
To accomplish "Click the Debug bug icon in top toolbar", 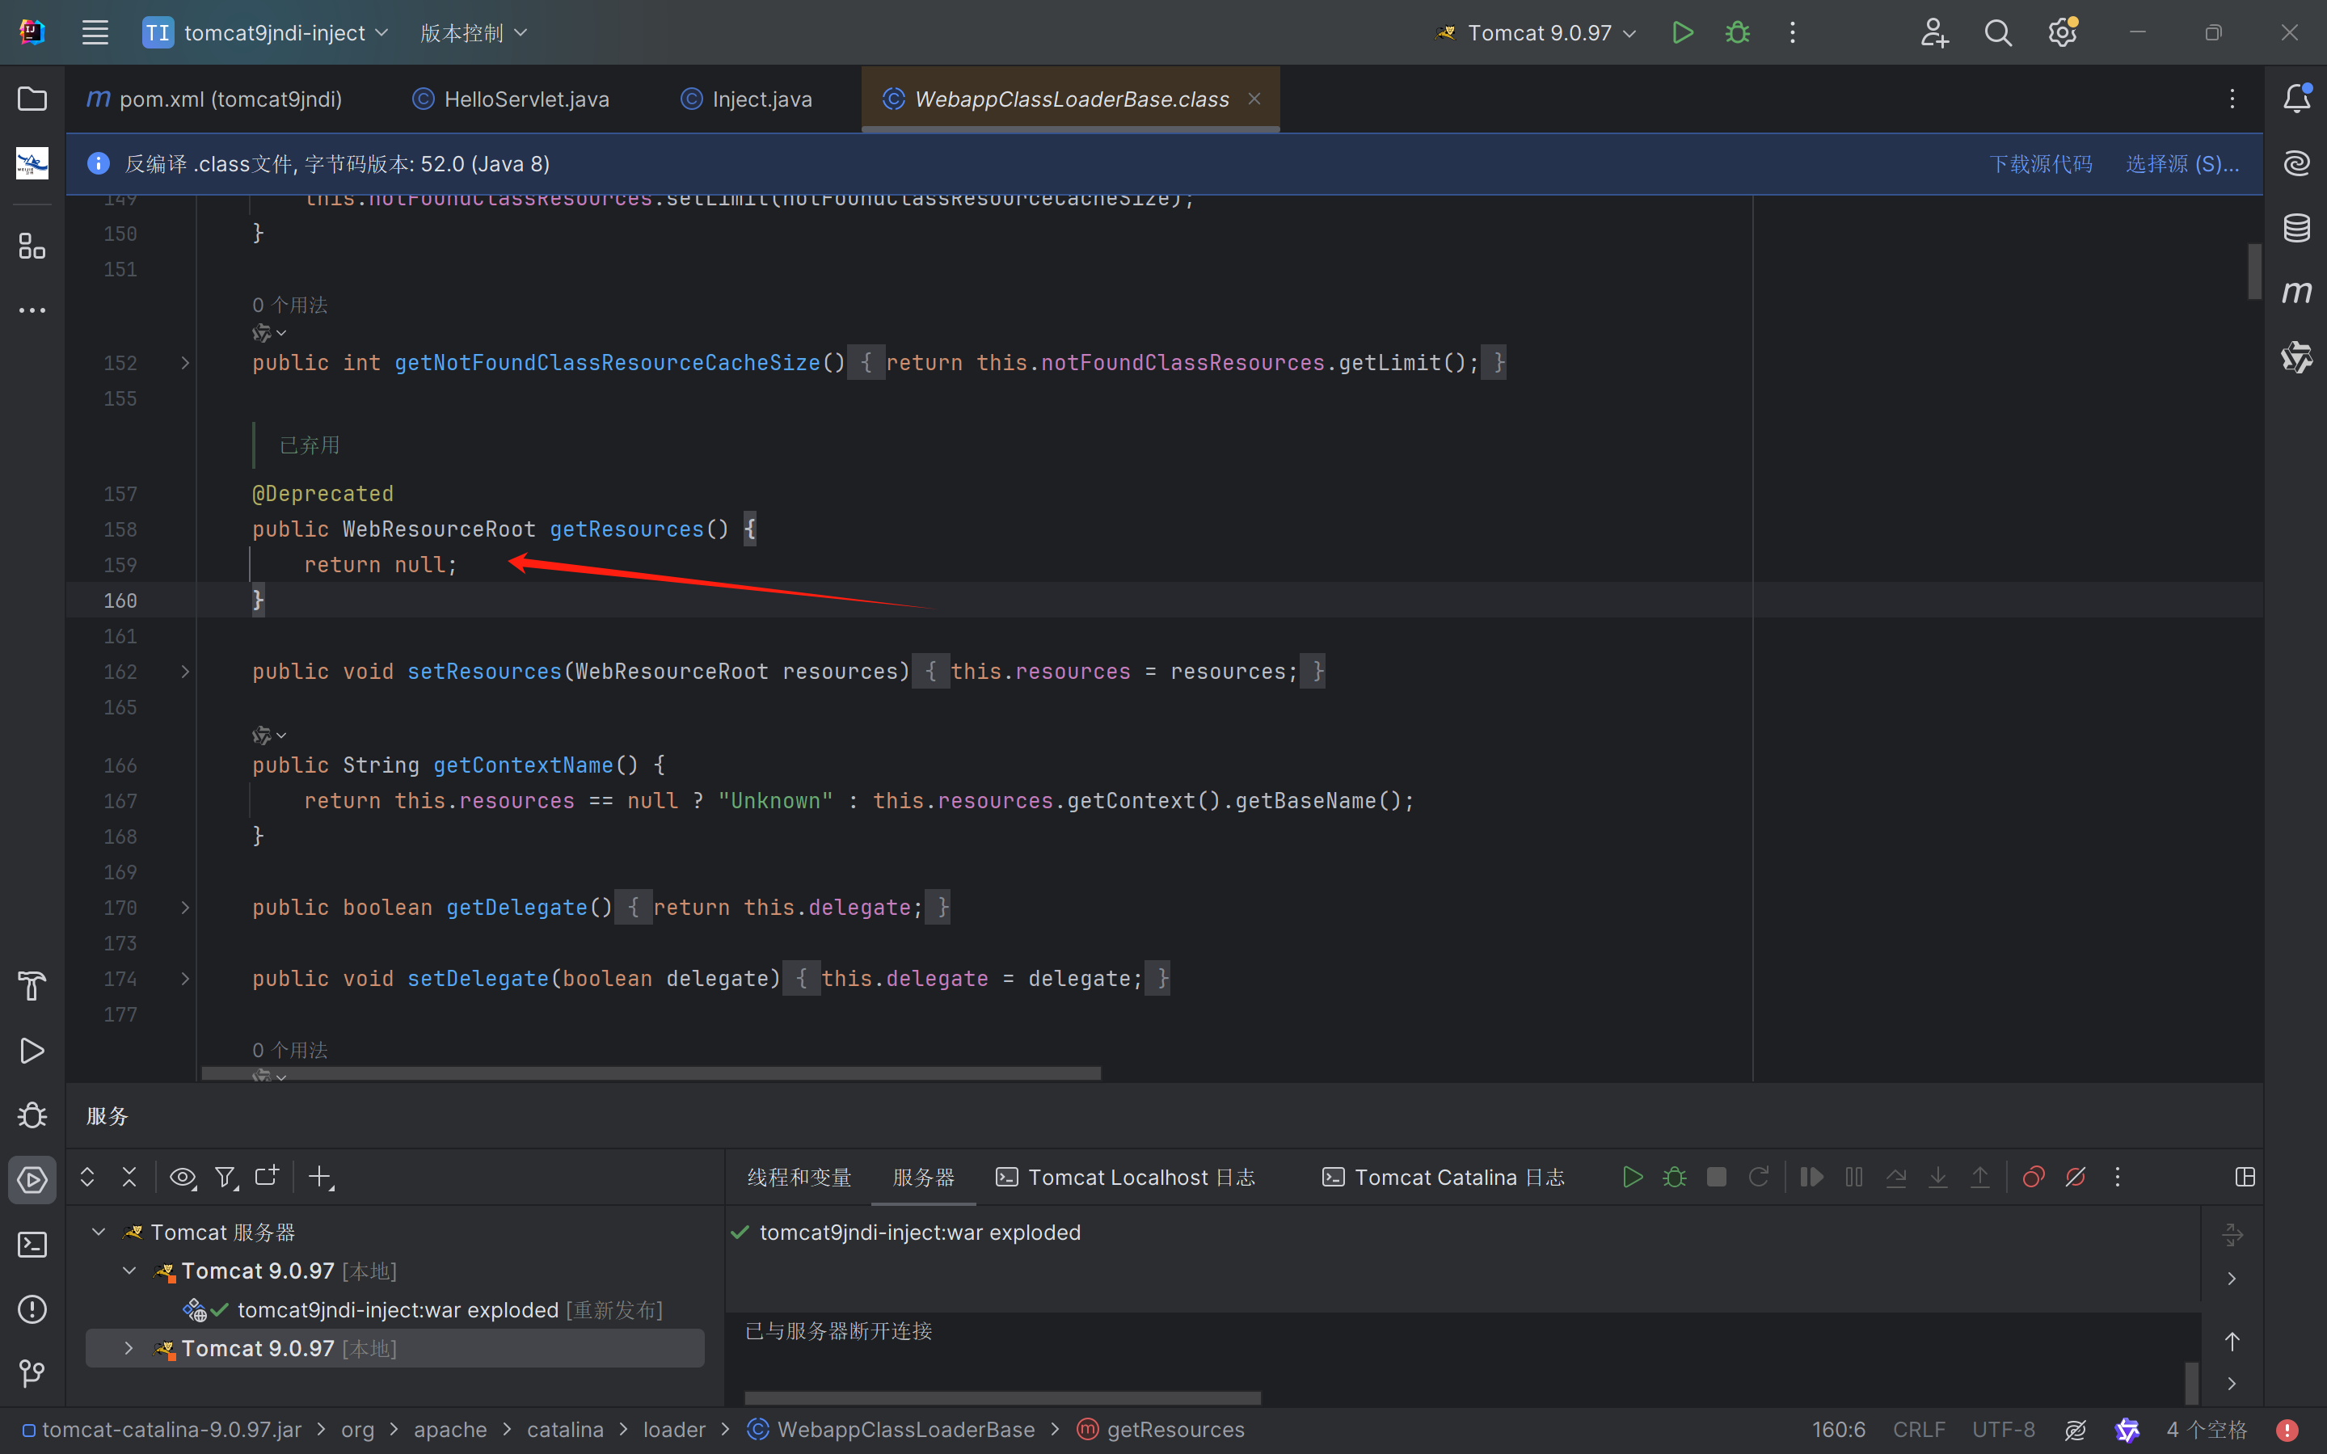I will [1737, 32].
